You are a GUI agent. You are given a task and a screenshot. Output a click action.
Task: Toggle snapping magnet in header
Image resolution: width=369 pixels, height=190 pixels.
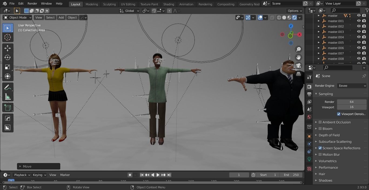pyautogui.click(x=154, y=11)
